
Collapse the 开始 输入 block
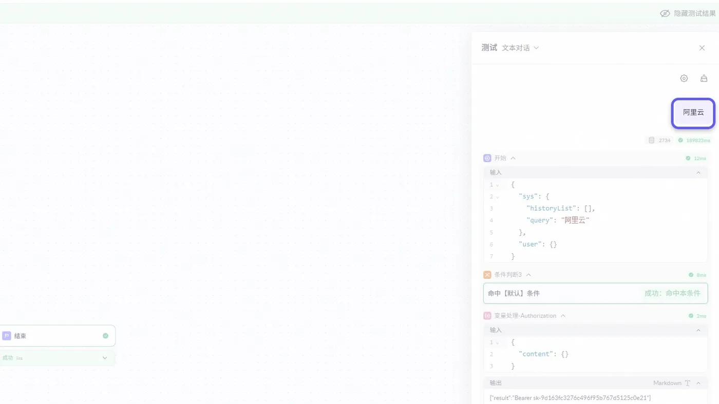click(698, 172)
